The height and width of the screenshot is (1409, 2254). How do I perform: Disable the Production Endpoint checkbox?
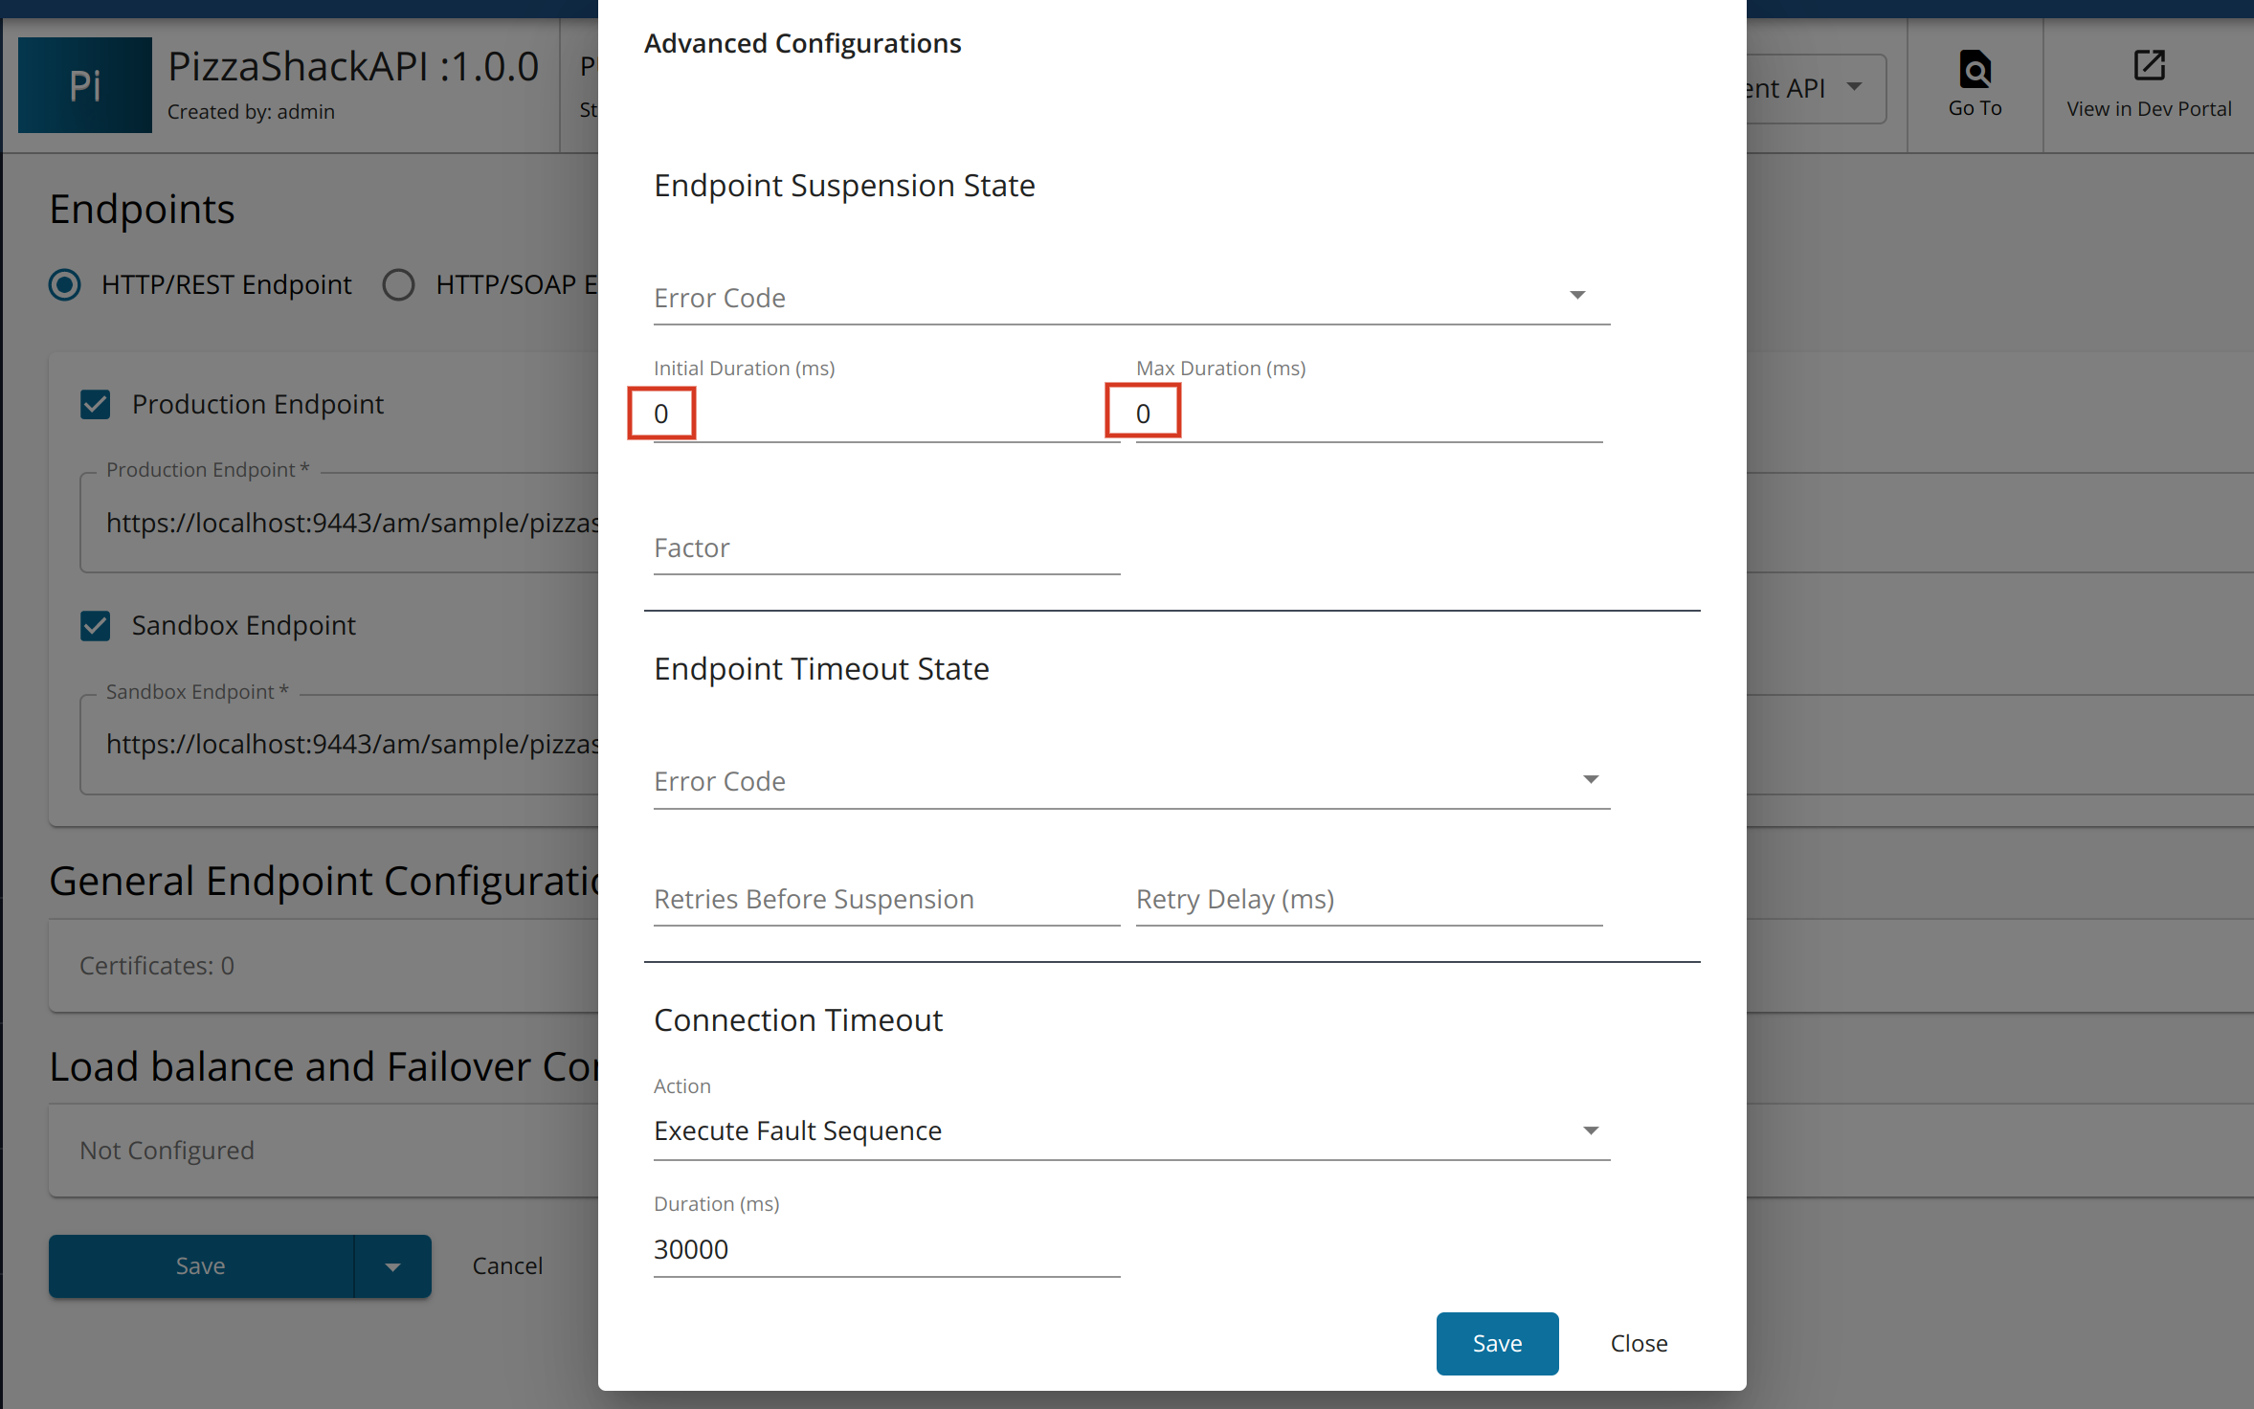(96, 404)
